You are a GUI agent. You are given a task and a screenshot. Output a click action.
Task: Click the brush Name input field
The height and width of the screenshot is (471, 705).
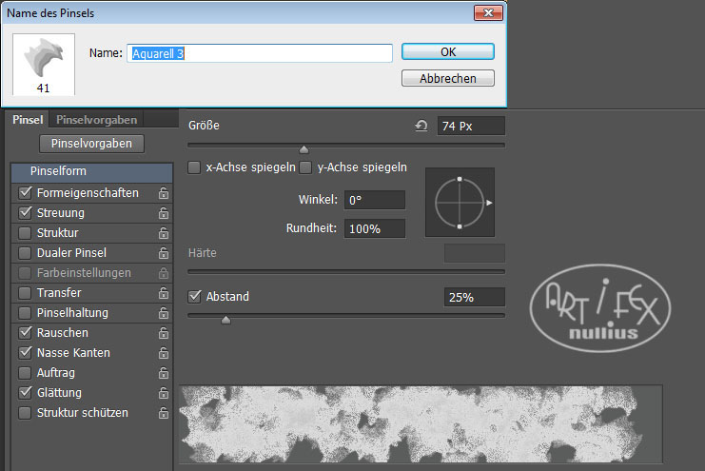click(x=260, y=53)
